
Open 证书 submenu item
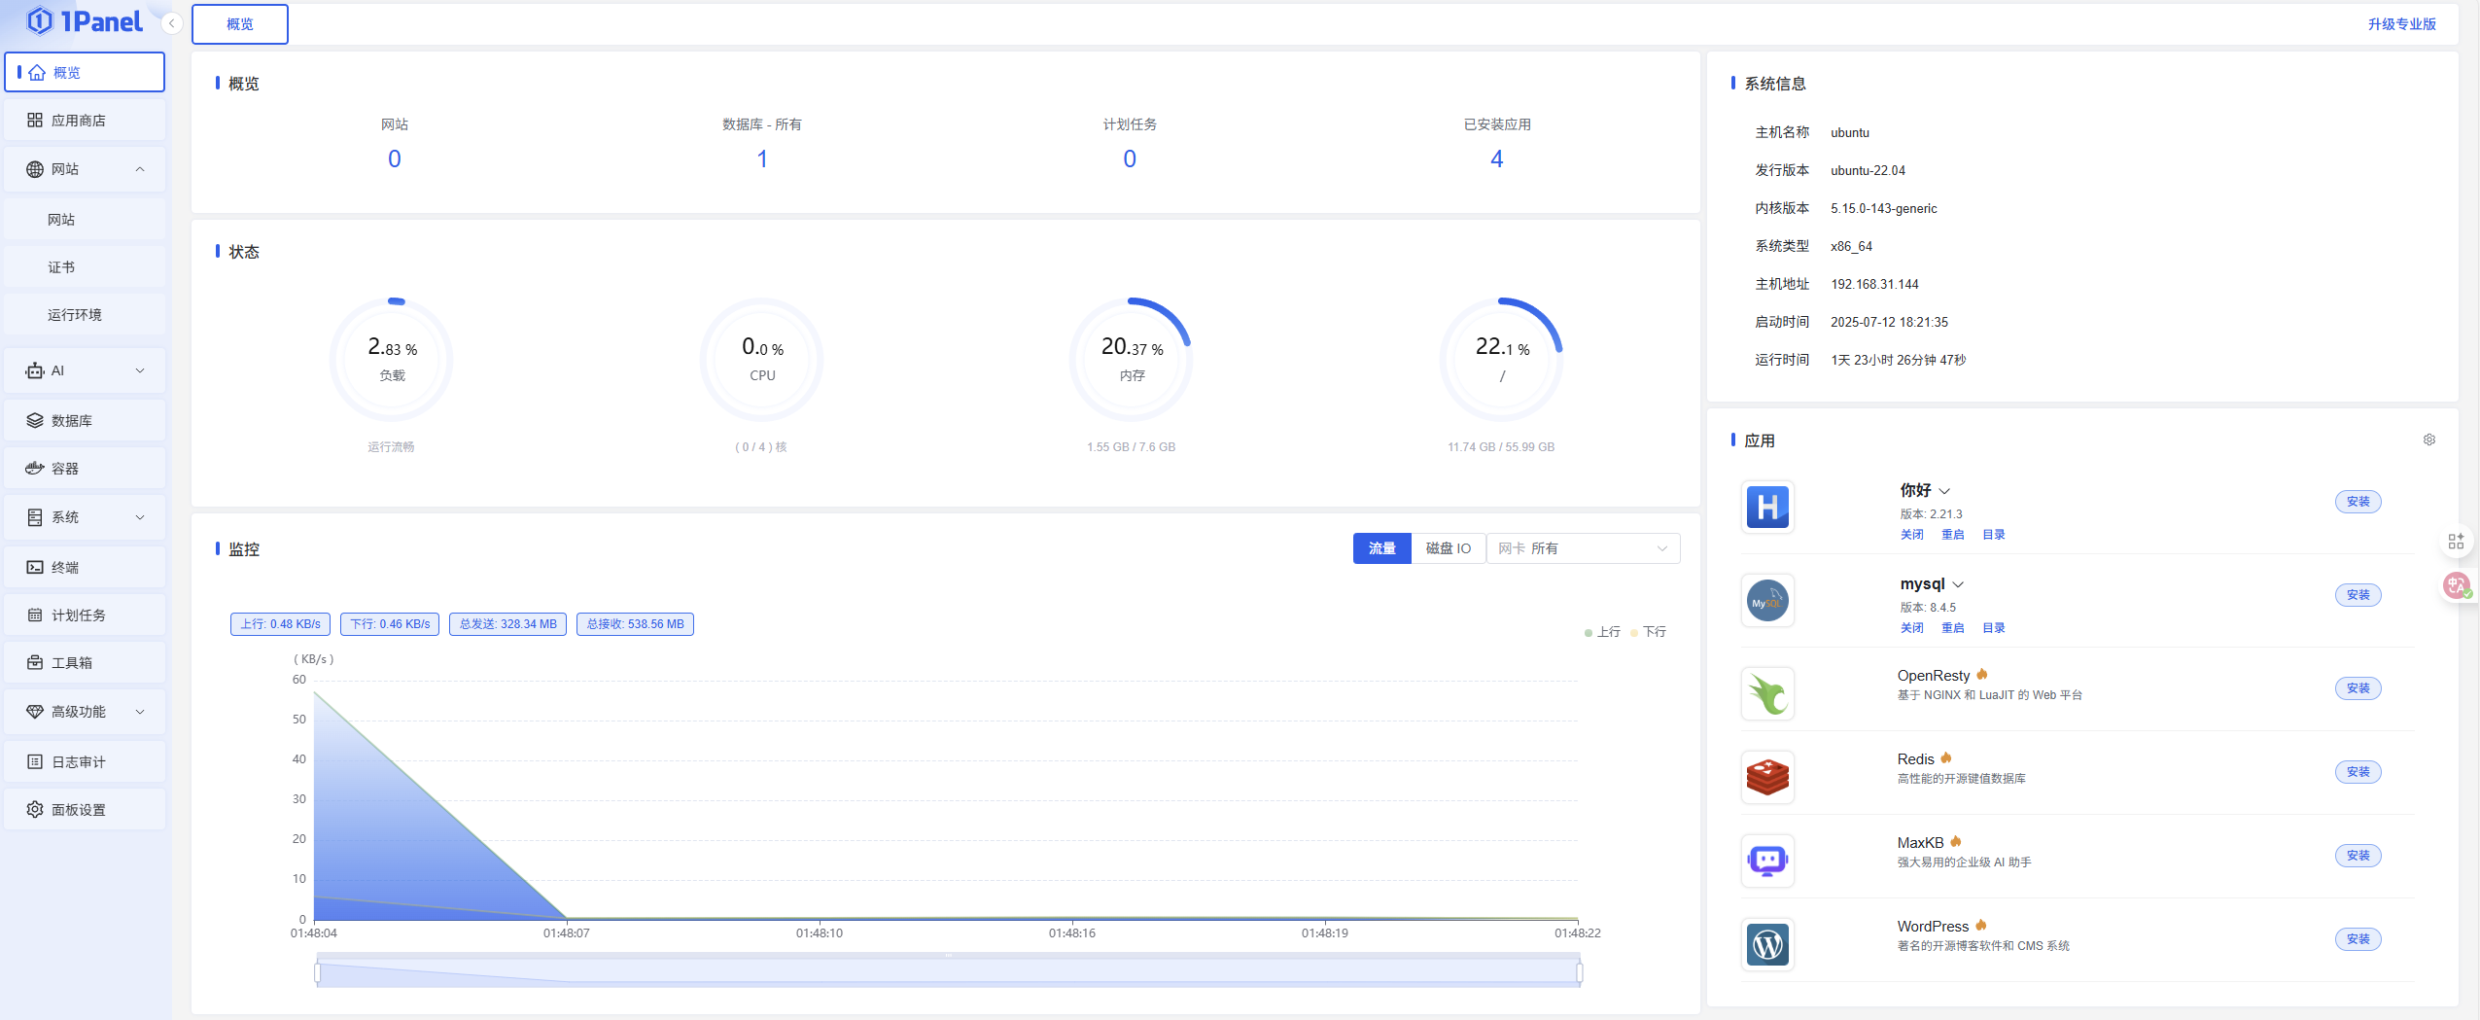[x=85, y=268]
